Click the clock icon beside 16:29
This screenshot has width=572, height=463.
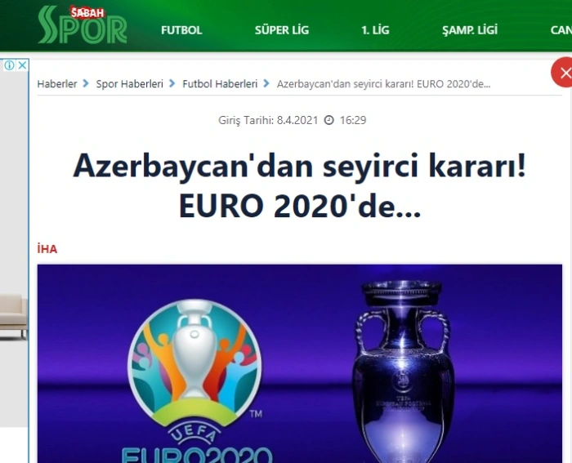329,120
